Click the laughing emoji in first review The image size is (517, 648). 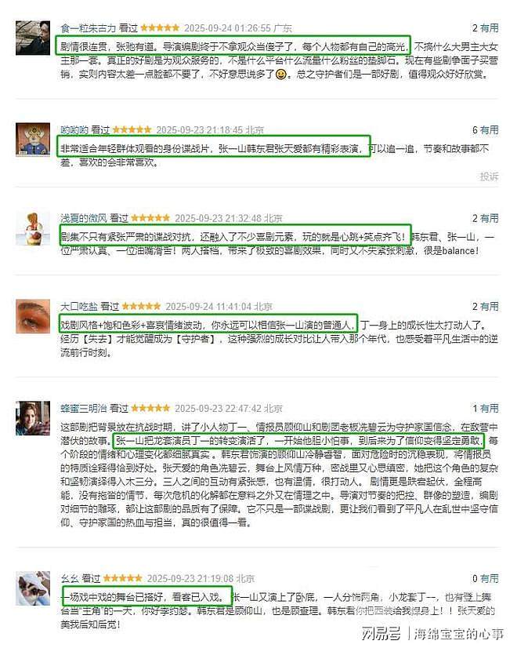coord(281,75)
